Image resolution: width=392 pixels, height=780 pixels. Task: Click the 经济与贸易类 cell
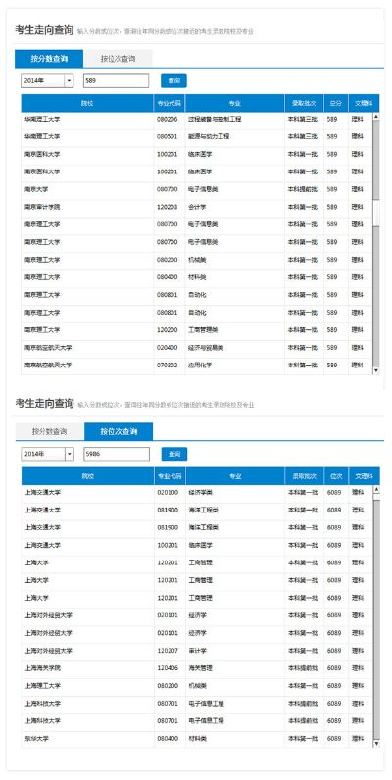pos(206,348)
